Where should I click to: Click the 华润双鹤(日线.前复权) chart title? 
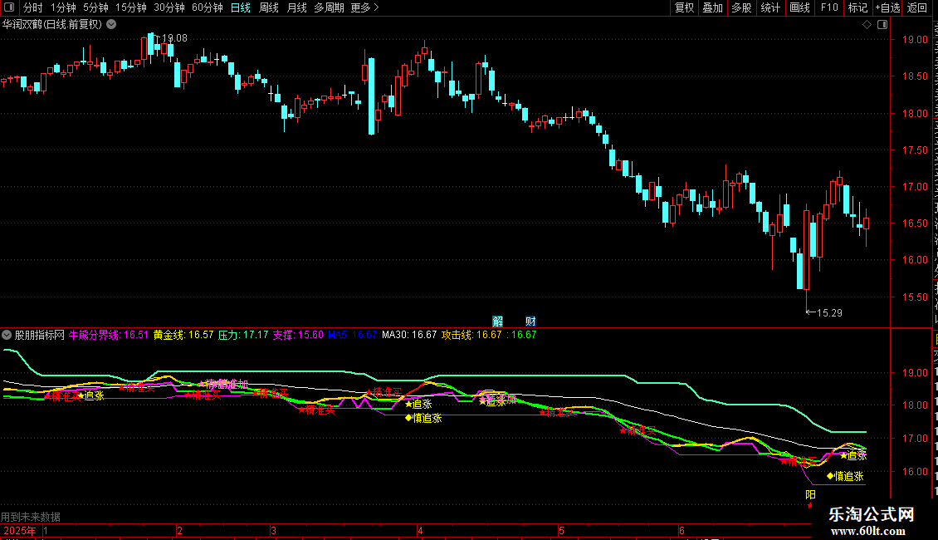52,25
